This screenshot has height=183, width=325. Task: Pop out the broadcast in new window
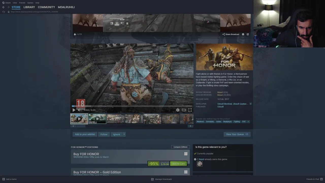click(x=248, y=34)
